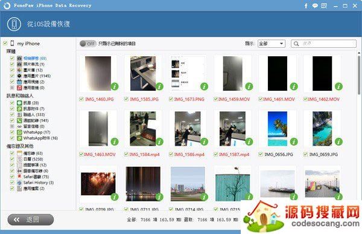The width and height of the screenshot is (362, 234).
Task: Uncheck the checkbox for IMG_1463.MOV
Action: coord(81,154)
